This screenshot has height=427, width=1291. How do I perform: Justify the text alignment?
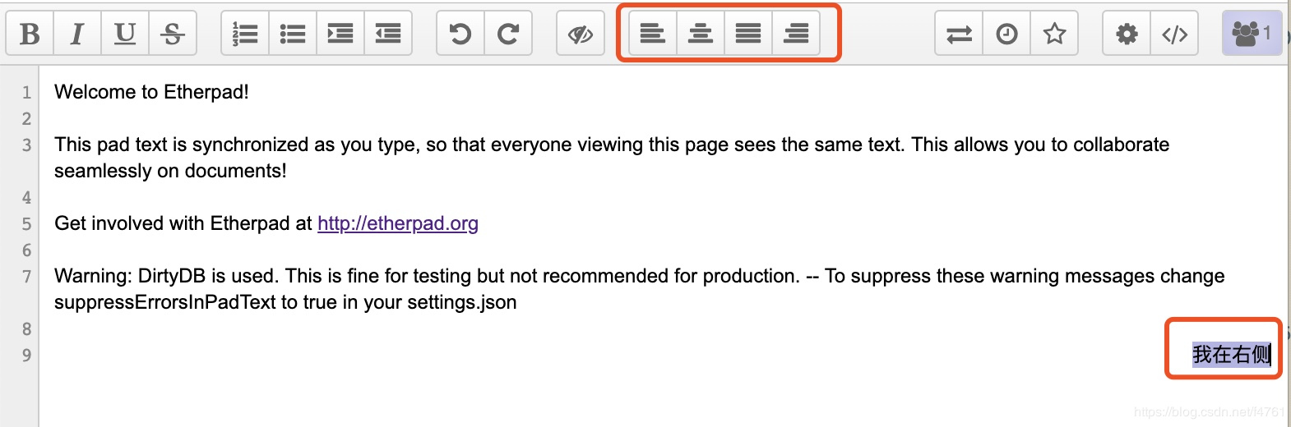748,34
